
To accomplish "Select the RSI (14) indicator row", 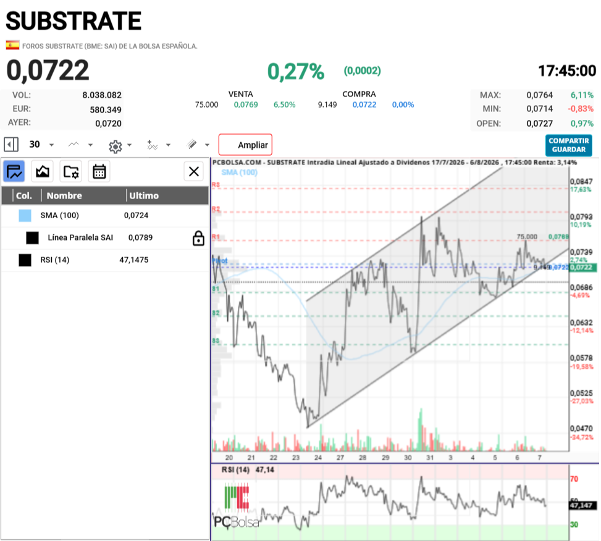I will click(x=105, y=260).
